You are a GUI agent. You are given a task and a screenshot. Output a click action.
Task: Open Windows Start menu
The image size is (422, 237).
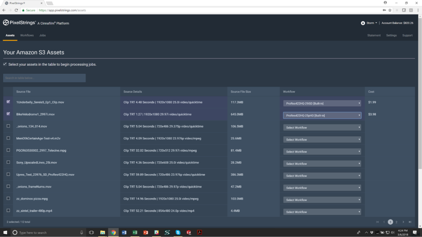[5, 232]
